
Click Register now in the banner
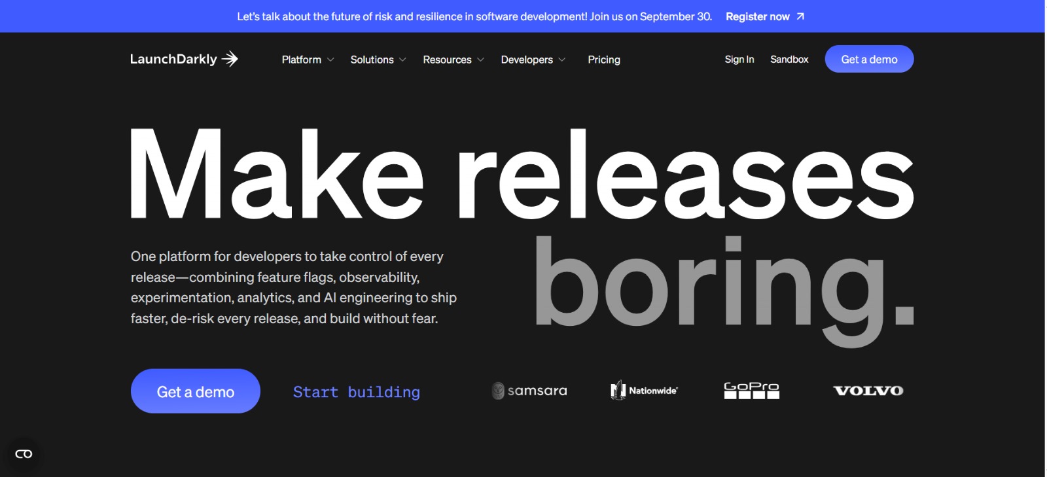pos(758,16)
